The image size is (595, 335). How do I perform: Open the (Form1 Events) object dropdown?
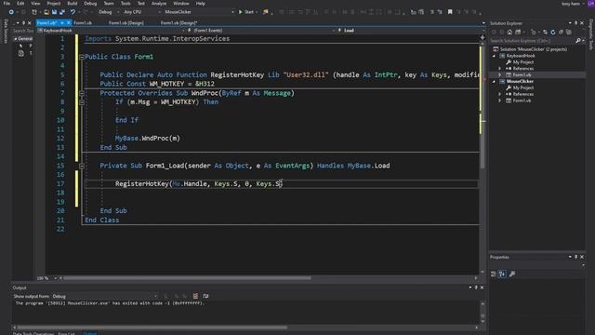tap(261, 31)
